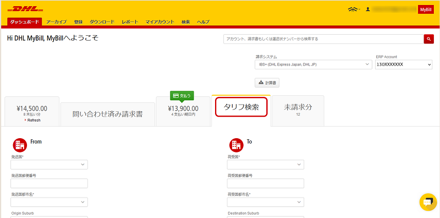Viewport: 440px width, 218px height.
Task: Open the 検索 menu
Action: click(185, 22)
